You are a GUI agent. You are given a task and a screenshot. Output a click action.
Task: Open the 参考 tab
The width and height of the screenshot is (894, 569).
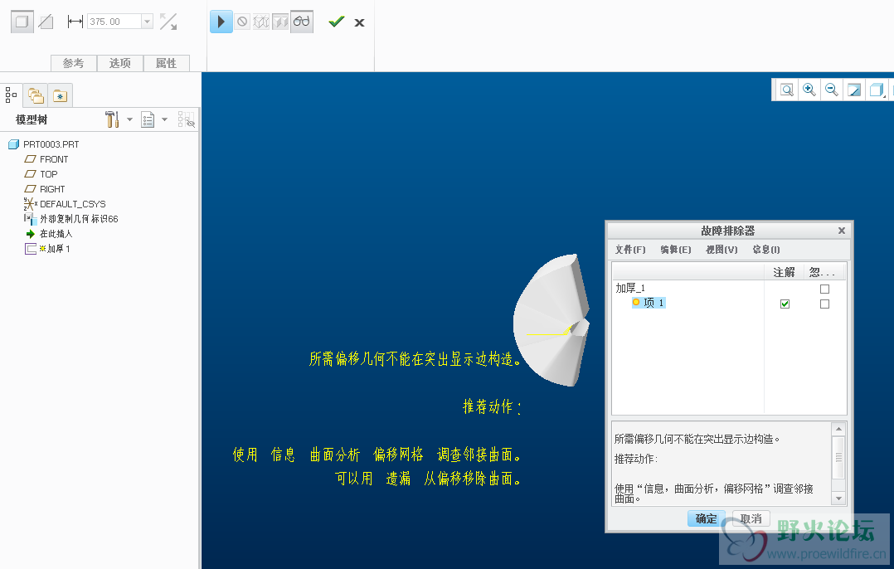pos(74,63)
